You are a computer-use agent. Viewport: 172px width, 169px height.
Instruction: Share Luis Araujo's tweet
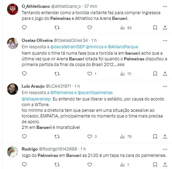[165, 136]
